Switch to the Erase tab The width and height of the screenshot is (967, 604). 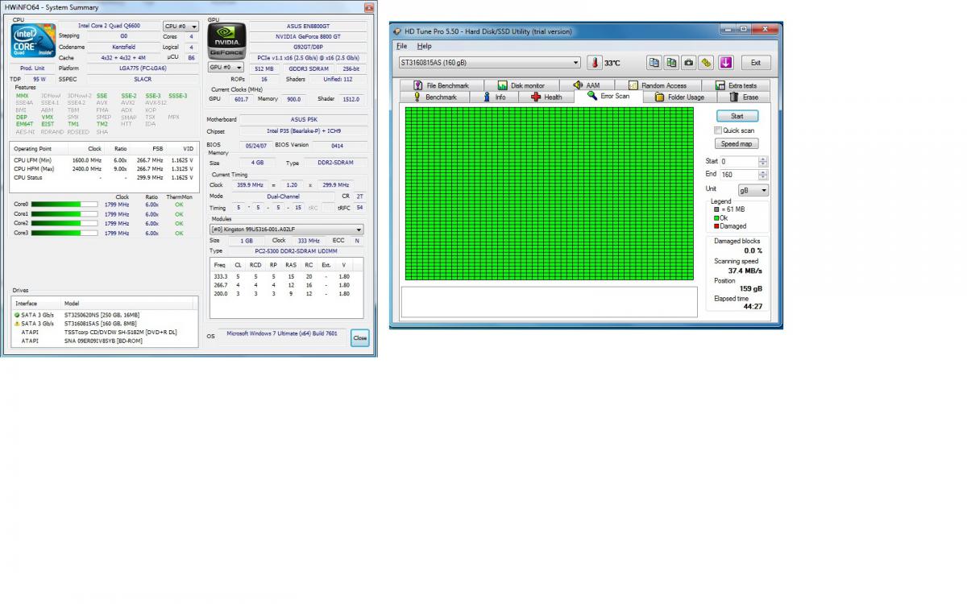pyautogui.click(x=743, y=97)
